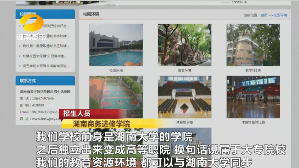Open the 宿舍环境 dormitory photo

coord(185,45)
